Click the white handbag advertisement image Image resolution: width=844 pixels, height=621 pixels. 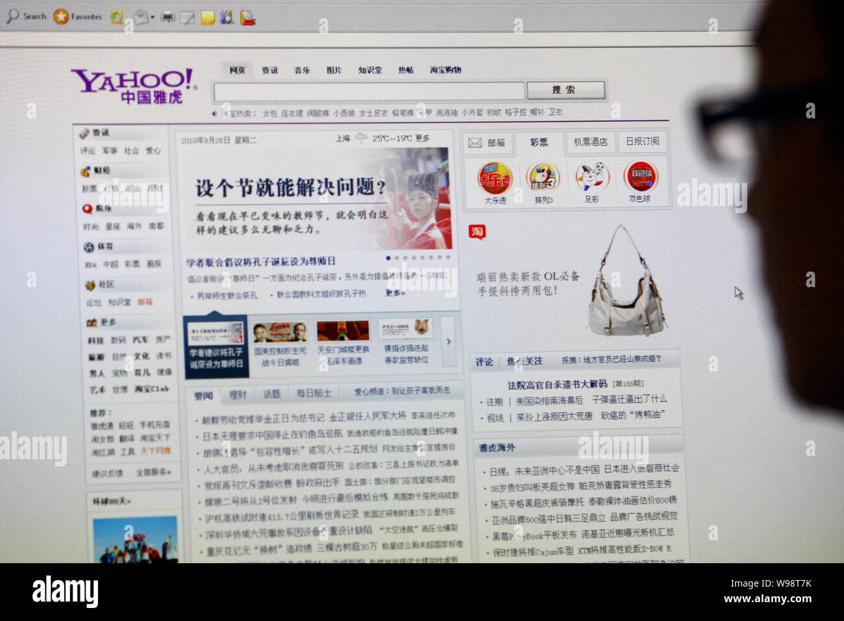coord(627,280)
